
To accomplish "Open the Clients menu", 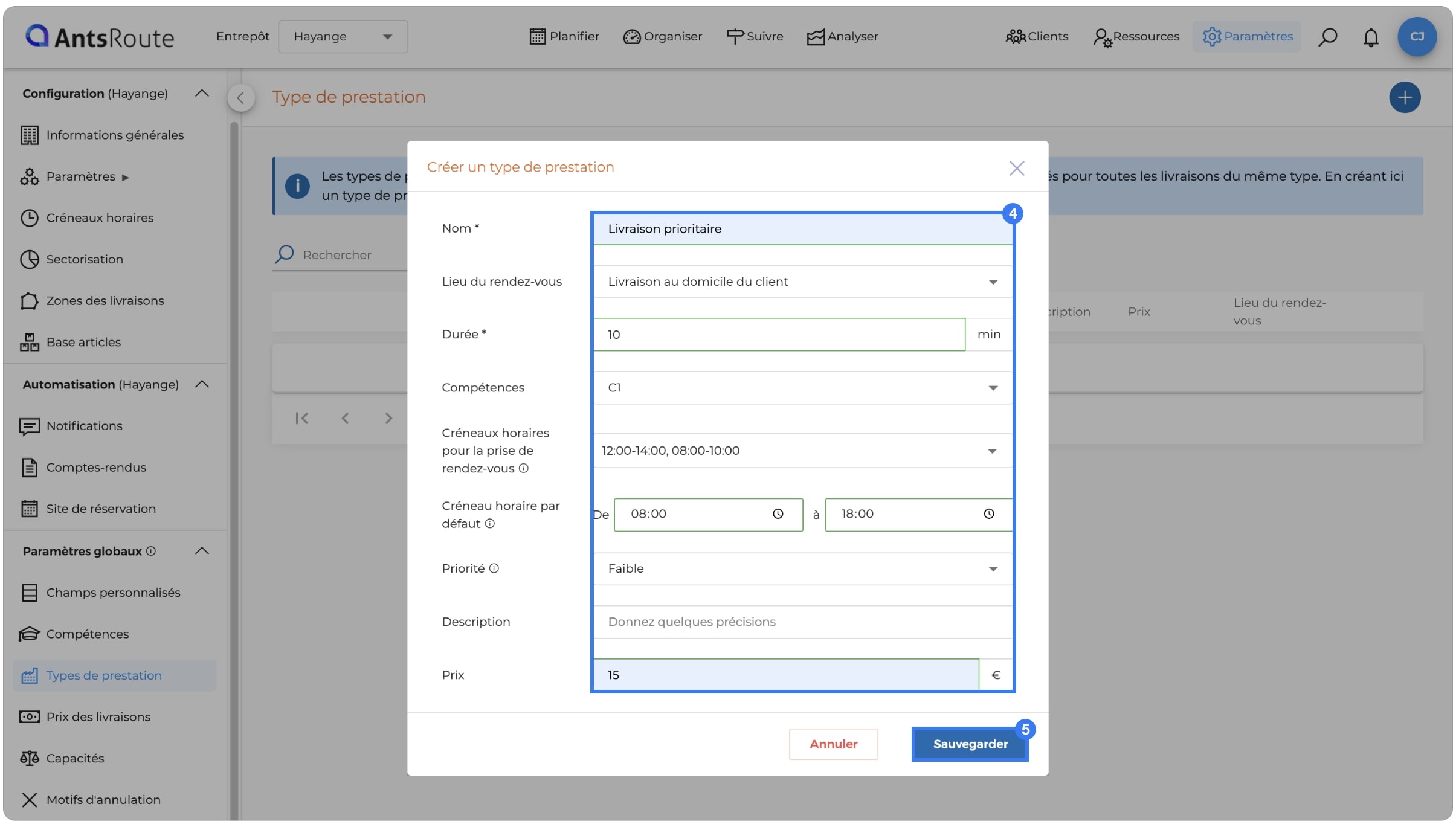I will tap(1037, 37).
